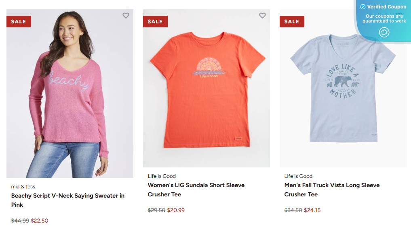Screen dimensions: 411x227
Task: Click the SALE badge on blue tee
Action: click(292, 22)
